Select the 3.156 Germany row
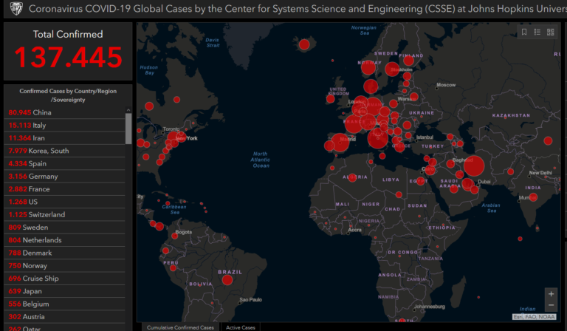Image resolution: width=567 pixels, height=331 pixels. [64, 176]
